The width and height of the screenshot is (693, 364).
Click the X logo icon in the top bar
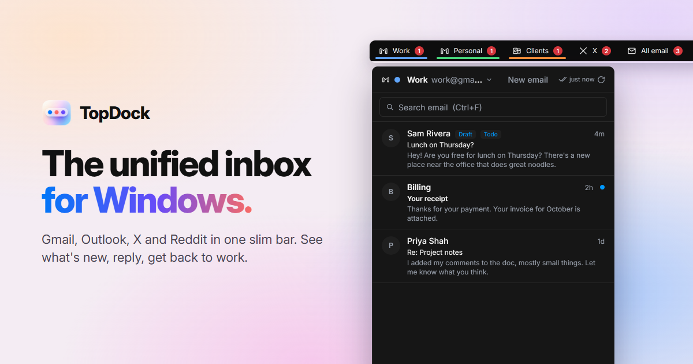[x=583, y=51]
